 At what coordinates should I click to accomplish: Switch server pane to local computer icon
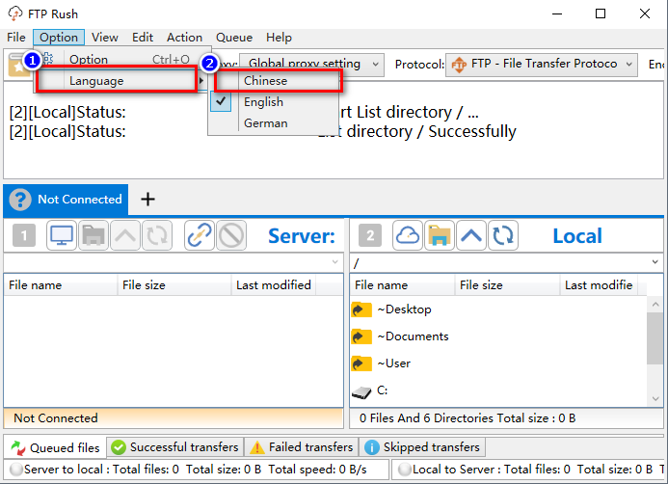pos(62,235)
